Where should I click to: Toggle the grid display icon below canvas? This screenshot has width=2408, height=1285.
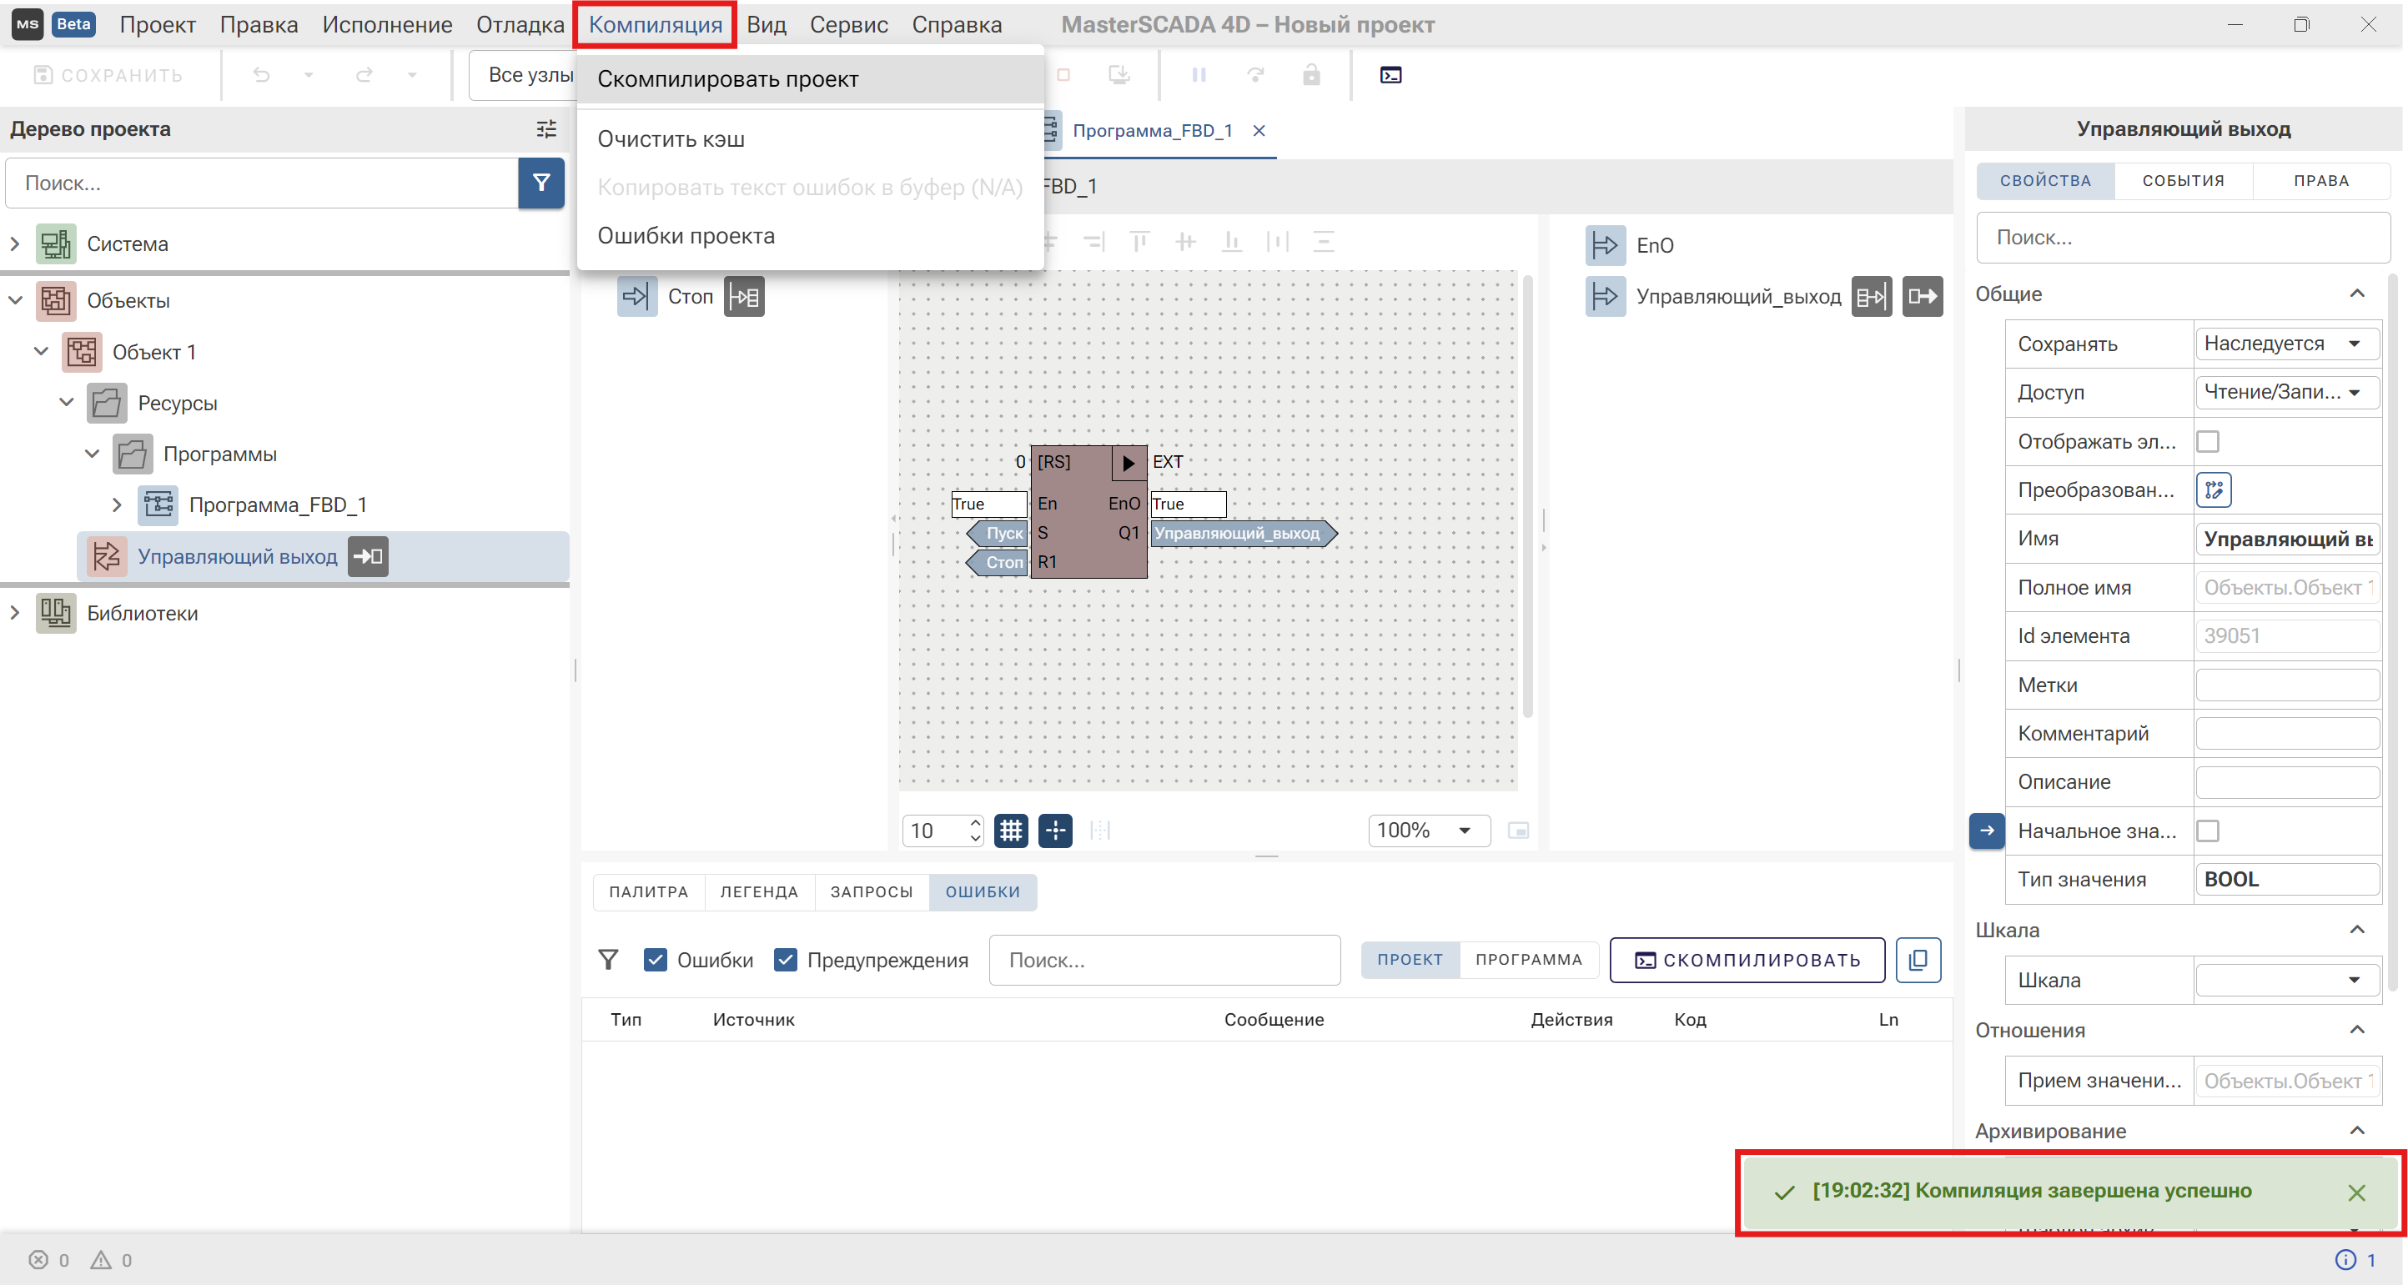tap(1011, 830)
